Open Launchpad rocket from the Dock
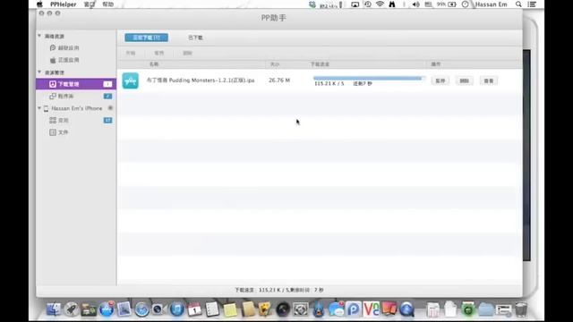This screenshot has width=573, height=322. [72, 309]
